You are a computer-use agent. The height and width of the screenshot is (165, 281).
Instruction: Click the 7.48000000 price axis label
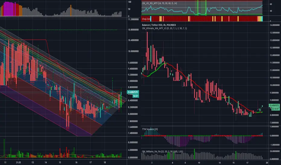coord(133,133)
